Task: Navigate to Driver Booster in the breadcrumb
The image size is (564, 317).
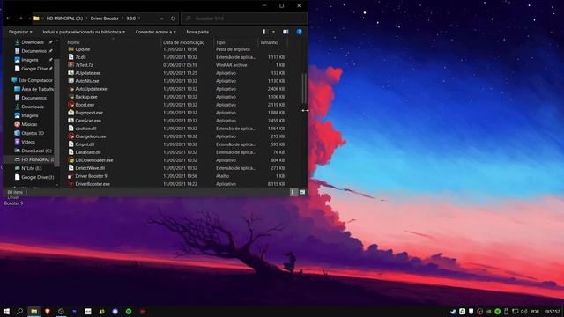Action: tap(105, 18)
